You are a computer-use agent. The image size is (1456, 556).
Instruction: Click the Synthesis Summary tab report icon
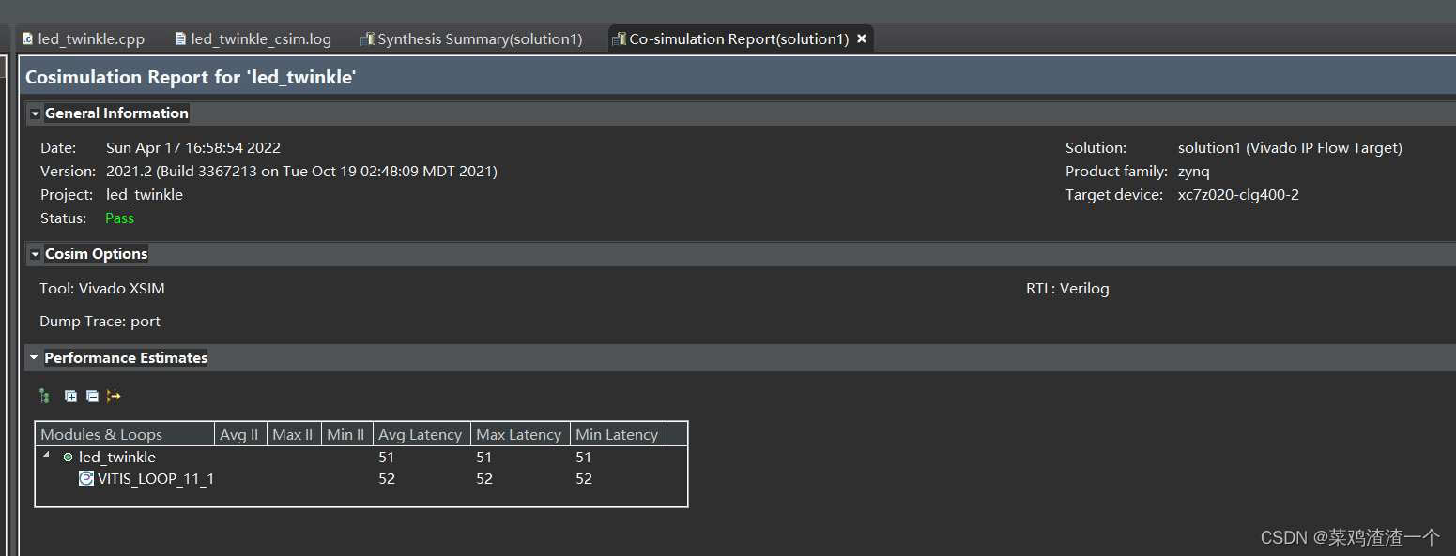point(368,38)
